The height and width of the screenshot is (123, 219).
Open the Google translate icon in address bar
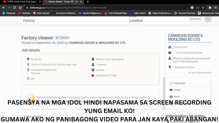point(192,8)
